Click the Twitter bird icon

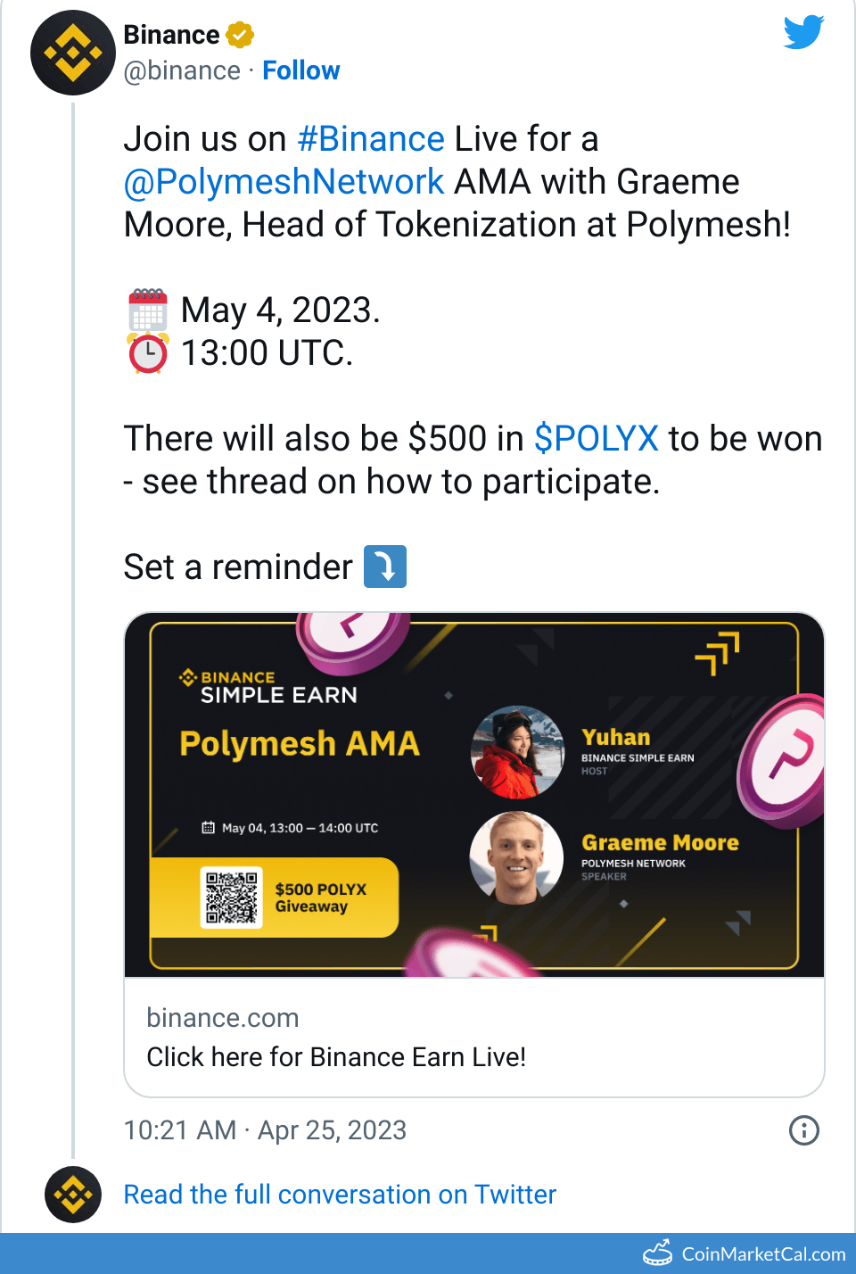tap(802, 32)
